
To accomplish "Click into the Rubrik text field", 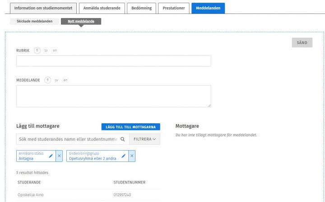I will click(x=113, y=61).
